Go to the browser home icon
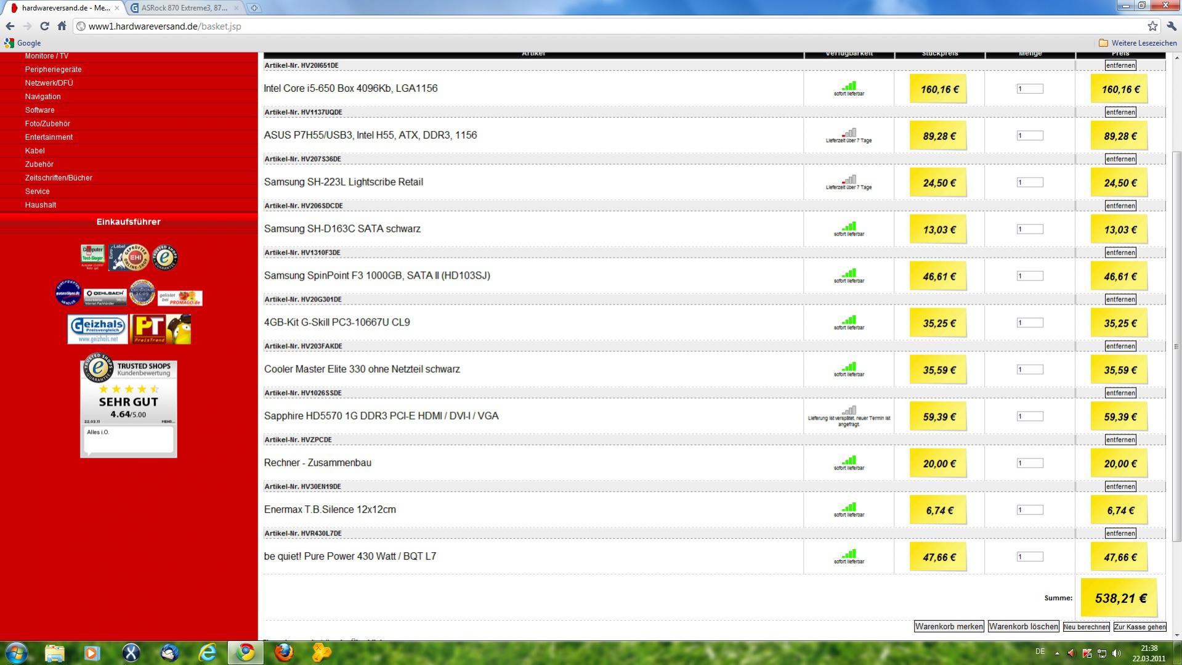Viewport: 1182px width, 665px height. [x=62, y=26]
